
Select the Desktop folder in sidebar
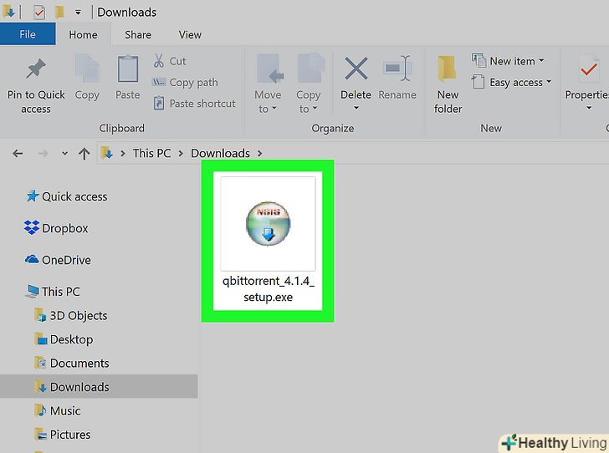point(72,339)
